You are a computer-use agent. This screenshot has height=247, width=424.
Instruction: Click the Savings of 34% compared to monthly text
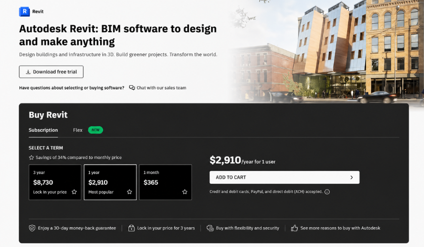(79, 158)
